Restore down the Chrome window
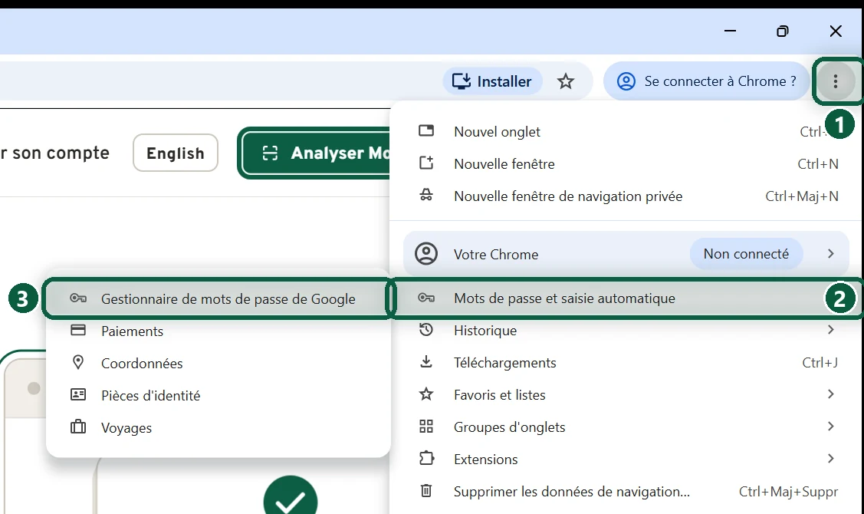864x514 pixels. coord(783,31)
